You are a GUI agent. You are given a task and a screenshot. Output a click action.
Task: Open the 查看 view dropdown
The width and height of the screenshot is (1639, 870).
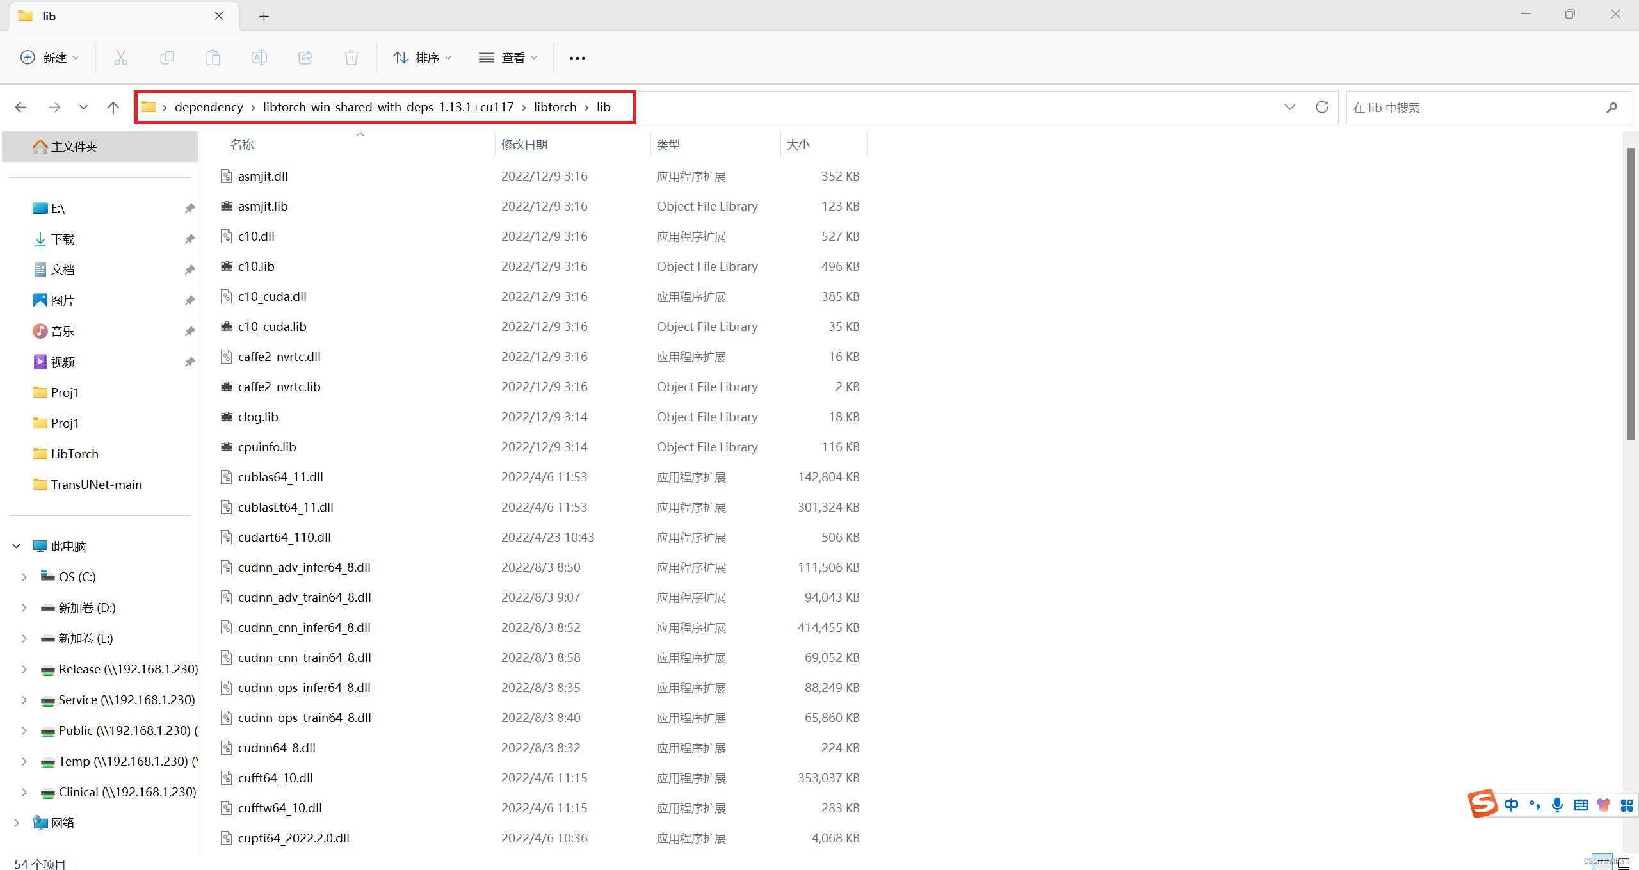point(508,58)
